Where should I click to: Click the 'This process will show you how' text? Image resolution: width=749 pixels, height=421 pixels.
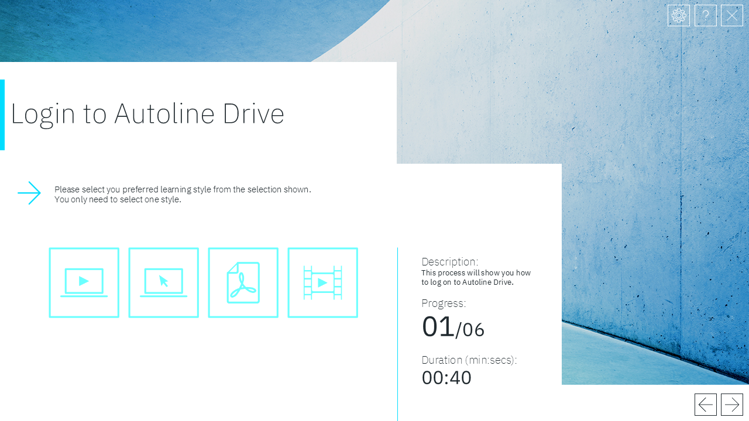click(476, 273)
